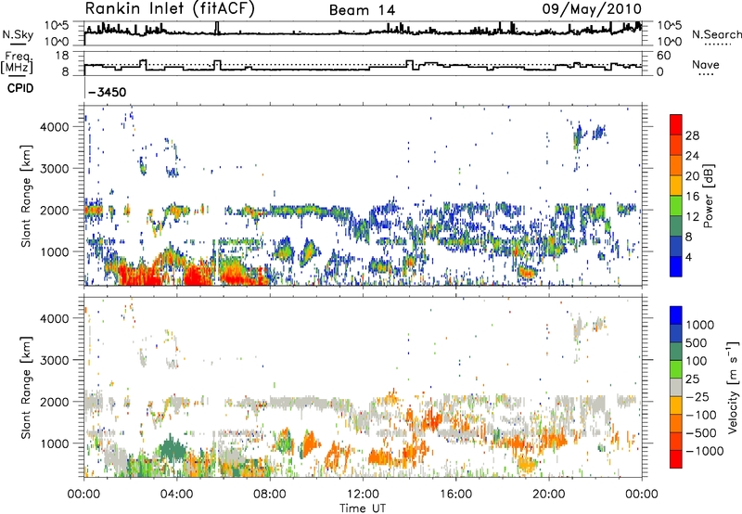The width and height of the screenshot is (742, 514).
Task: Click the "-100" label on the velocity colorbar
Action: 701,415
